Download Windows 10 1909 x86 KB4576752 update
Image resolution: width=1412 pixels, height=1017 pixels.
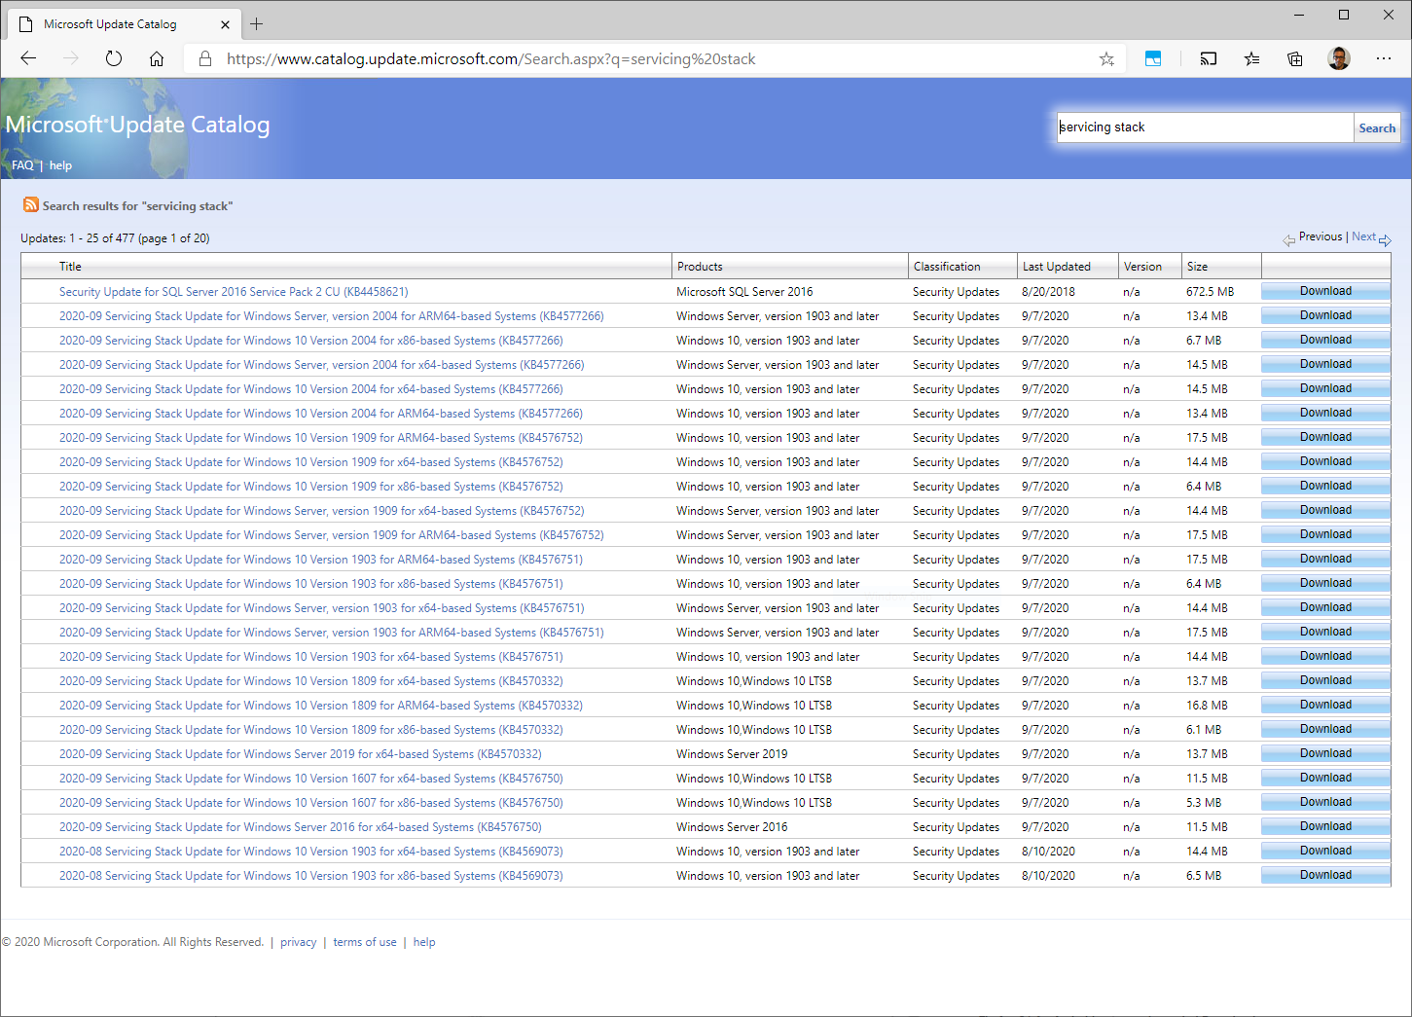click(1325, 486)
